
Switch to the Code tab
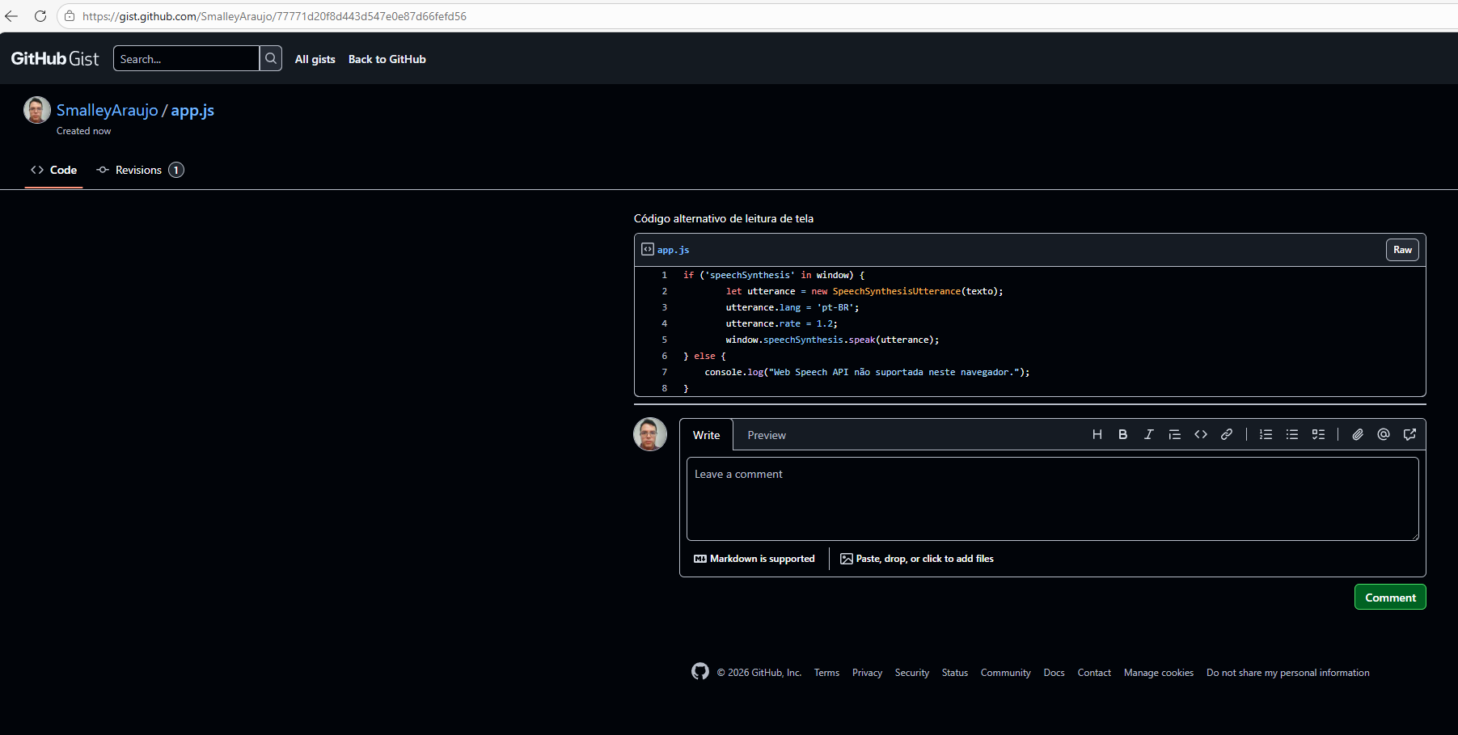click(x=53, y=170)
